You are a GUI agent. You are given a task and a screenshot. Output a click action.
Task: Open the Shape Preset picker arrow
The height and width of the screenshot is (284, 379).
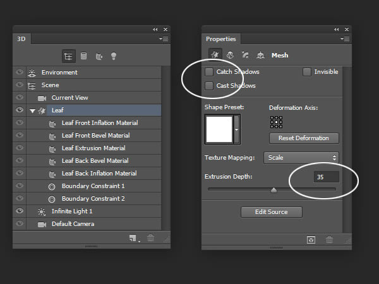point(237,129)
